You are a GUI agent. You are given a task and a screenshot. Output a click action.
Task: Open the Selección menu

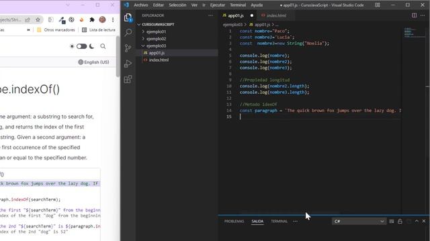point(177,5)
